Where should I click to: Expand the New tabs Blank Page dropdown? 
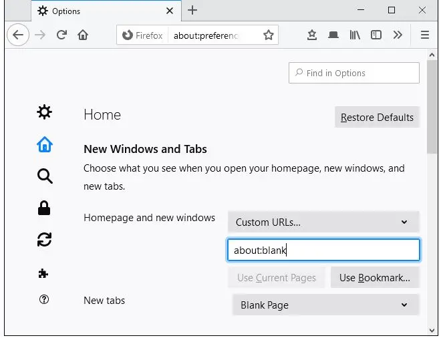tap(325, 305)
